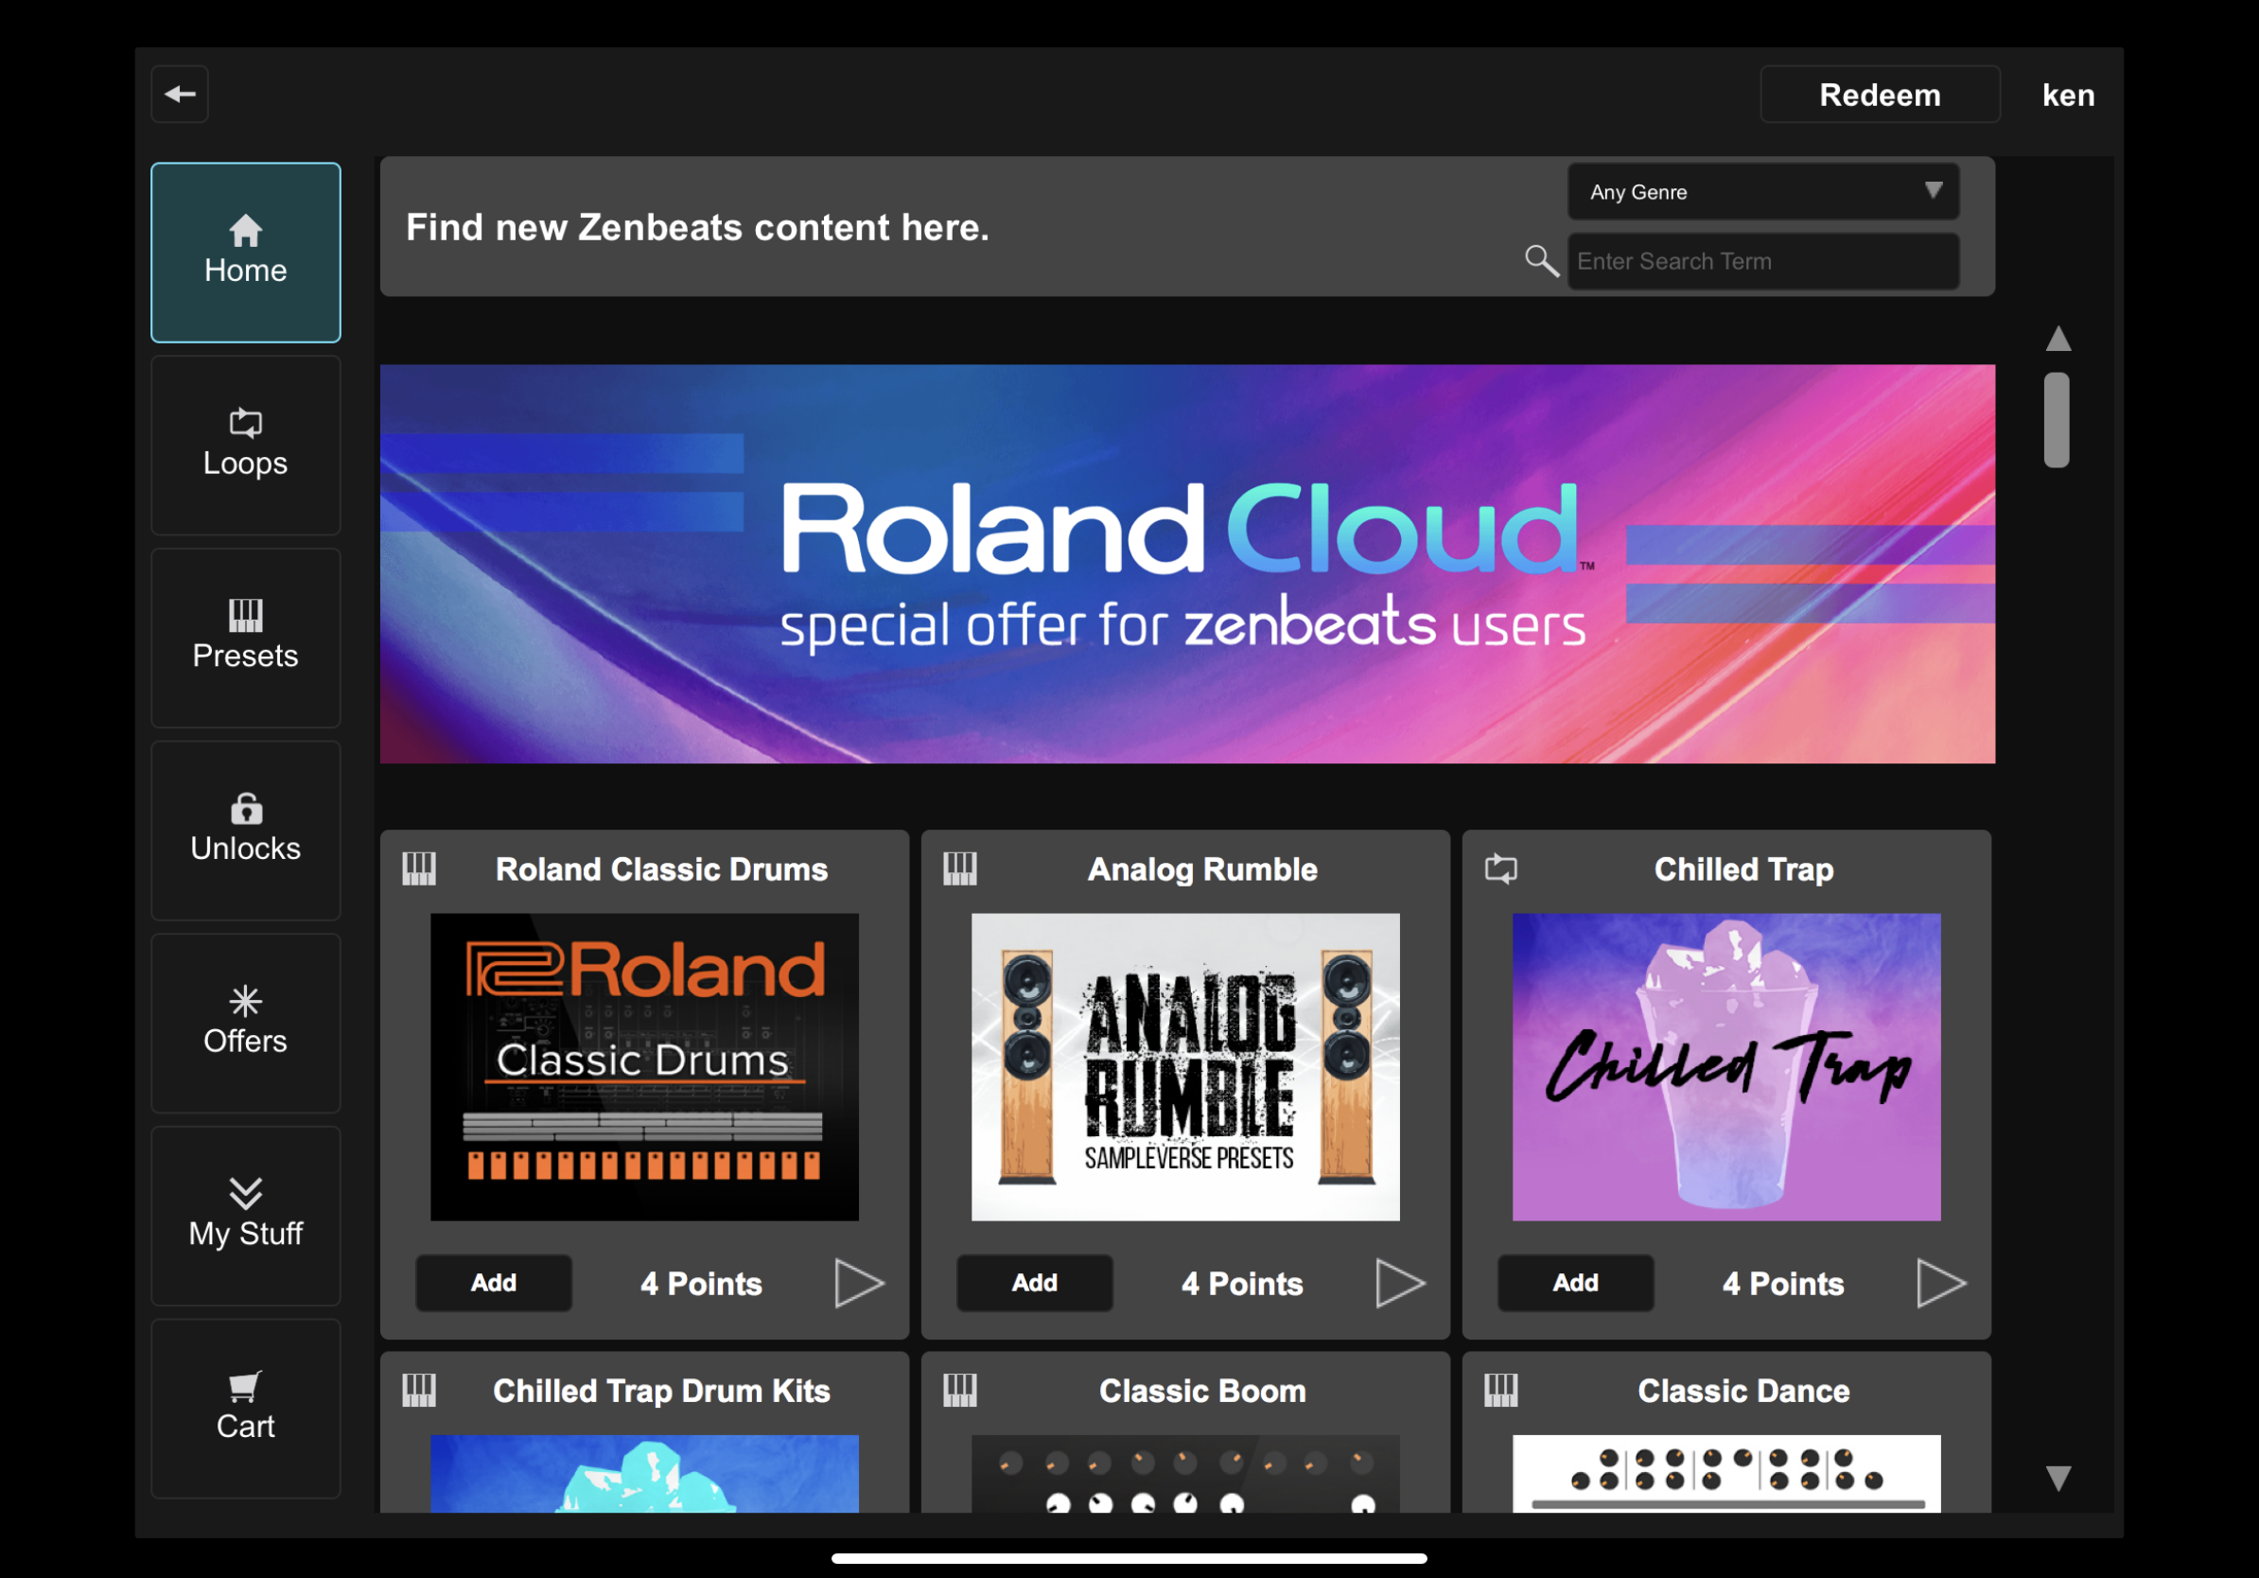Add Roland Classic Drums to cart
The image size is (2259, 1578).
point(494,1283)
